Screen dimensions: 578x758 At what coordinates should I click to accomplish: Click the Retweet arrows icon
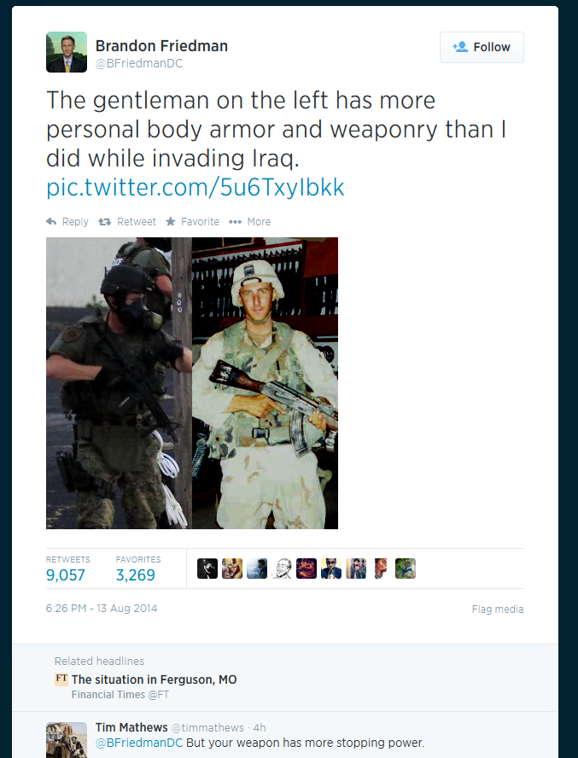(x=104, y=222)
